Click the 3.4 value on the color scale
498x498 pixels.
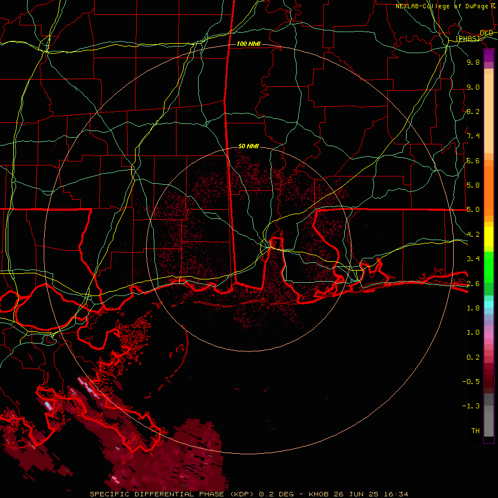[473, 259]
